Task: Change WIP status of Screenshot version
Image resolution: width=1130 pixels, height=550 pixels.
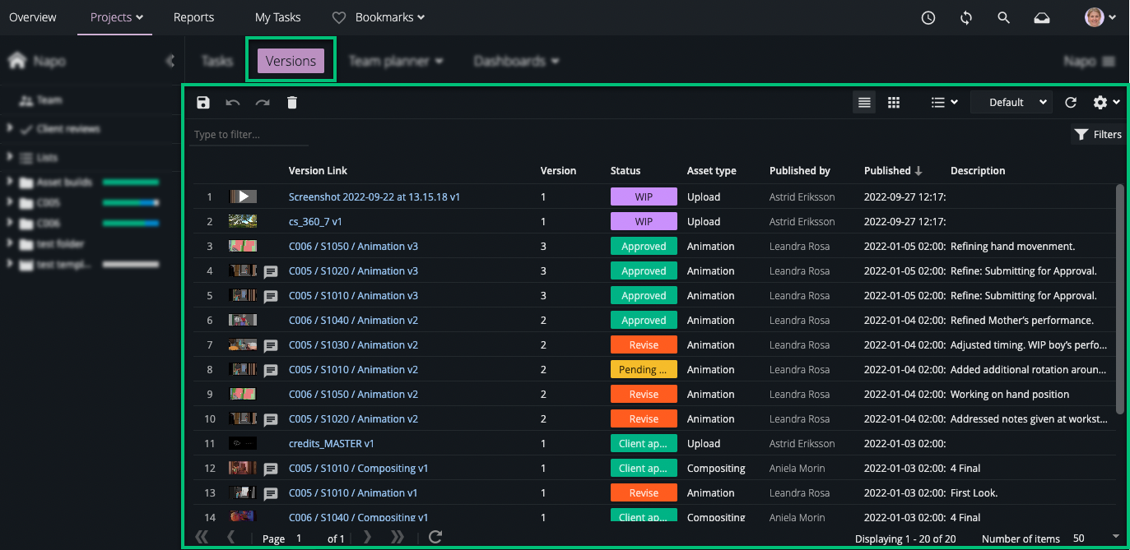Action: pyautogui.click(x=643, y=196)
